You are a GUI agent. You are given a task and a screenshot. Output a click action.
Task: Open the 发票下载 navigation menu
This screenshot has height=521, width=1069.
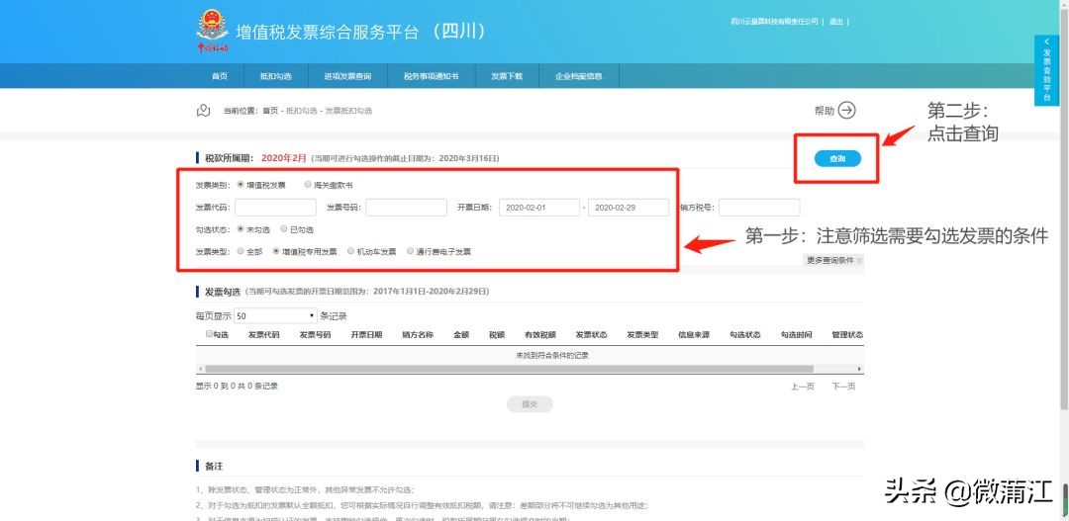(x=507, y=76)
